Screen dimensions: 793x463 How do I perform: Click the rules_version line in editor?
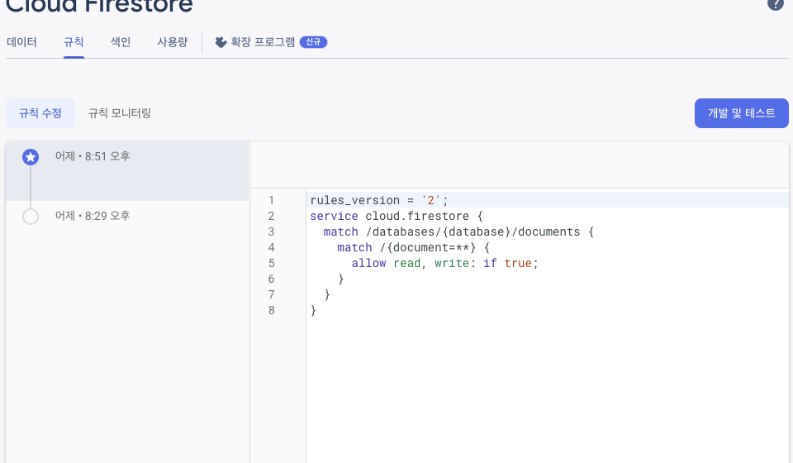[x=379, y=200]
